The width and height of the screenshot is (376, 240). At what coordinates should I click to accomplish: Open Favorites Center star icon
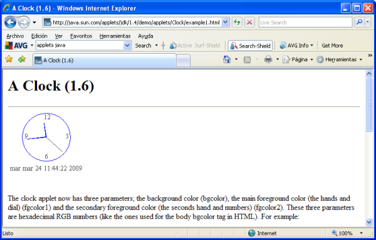pyautogui.click(x=9, y=59)
